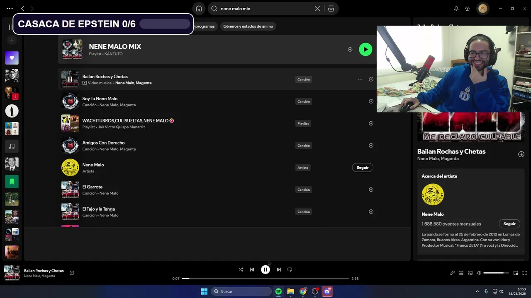Screen dimensions: 531x298
Task: Go forward with the forward arrow
Action: pyautogui.click(x=32, y=8)
